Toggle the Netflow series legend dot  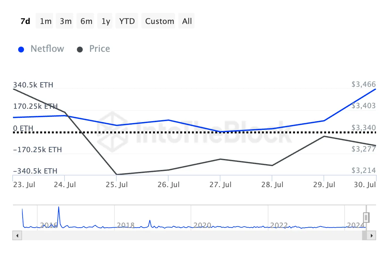coord(21,49)
